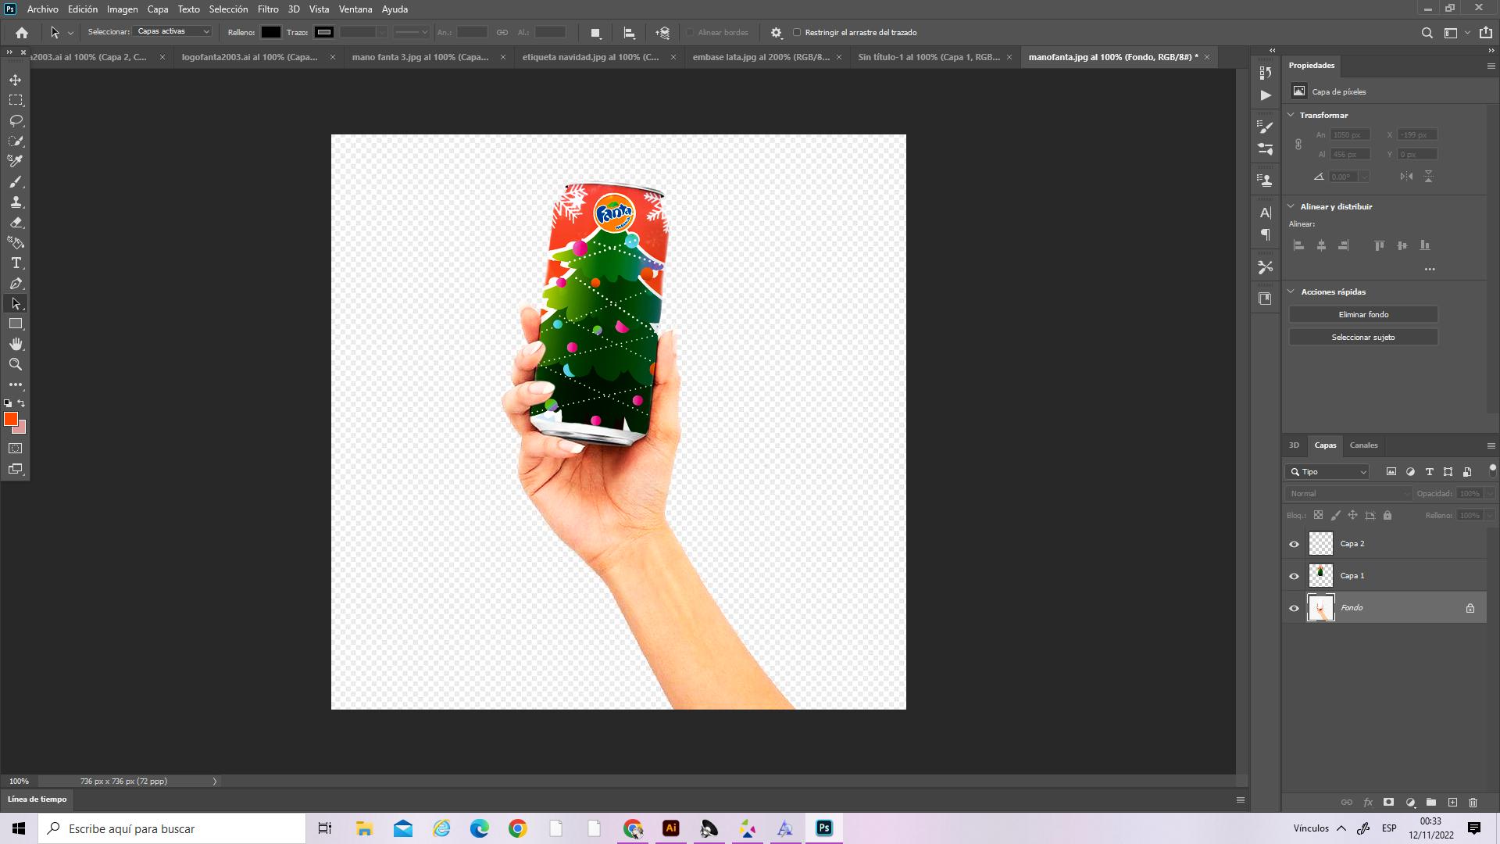Click the orange foreground color swatch
This screenshot has width=1500, height=844.
[x=10, y=420]
